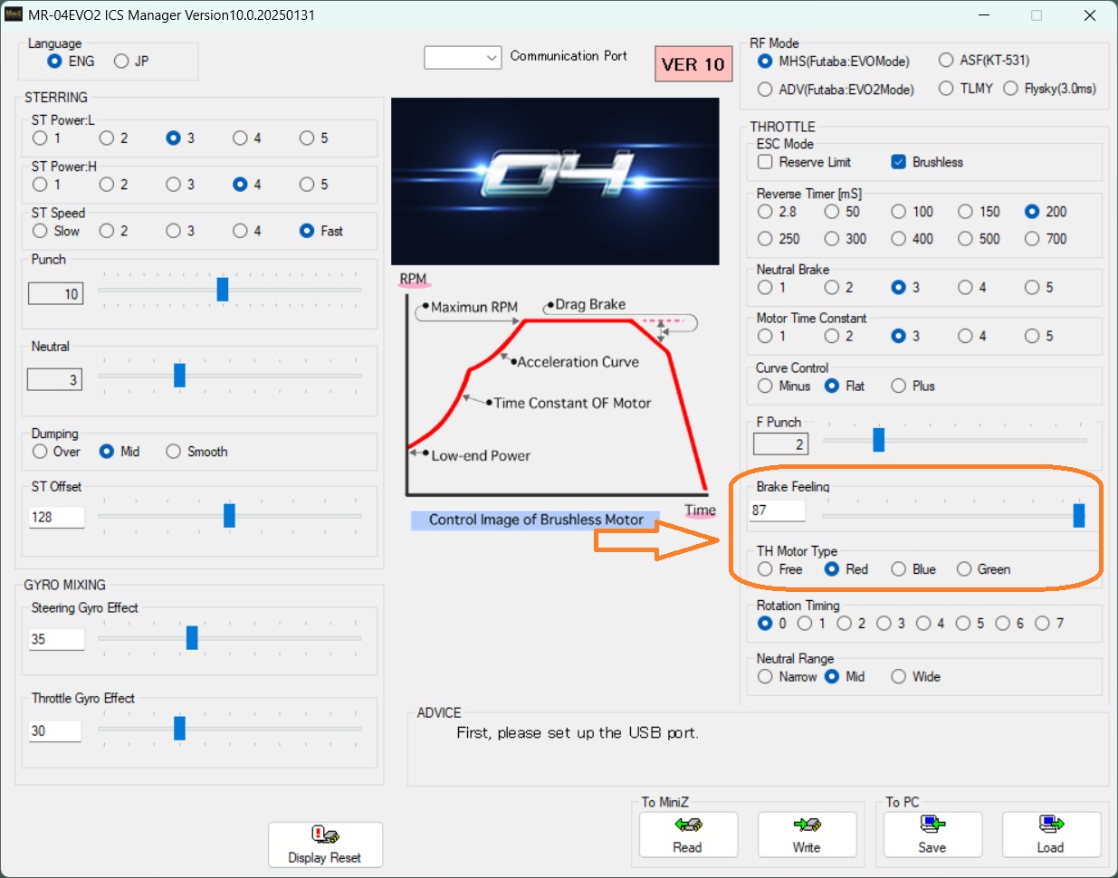1118x878 pixels.
Task: Select JP language radio button
Action: coord(122,62)
